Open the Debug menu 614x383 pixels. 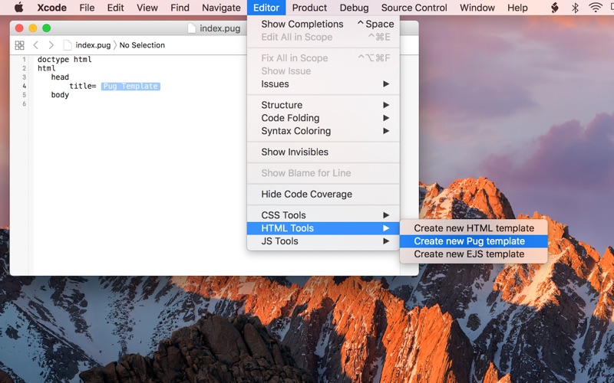click(x=354, y=8)
